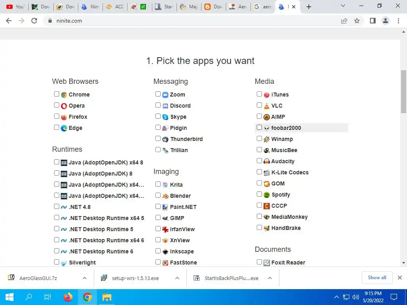This screenshot has width=407, height=305.
Task: Check the Paint.NET checkbox
Action: (158, 207)
